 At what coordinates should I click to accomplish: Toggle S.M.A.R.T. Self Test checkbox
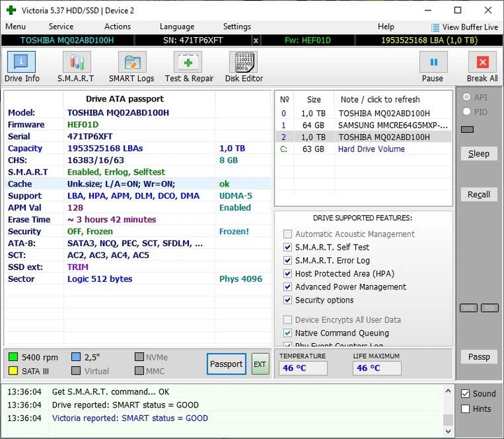(x=288, y=247)
